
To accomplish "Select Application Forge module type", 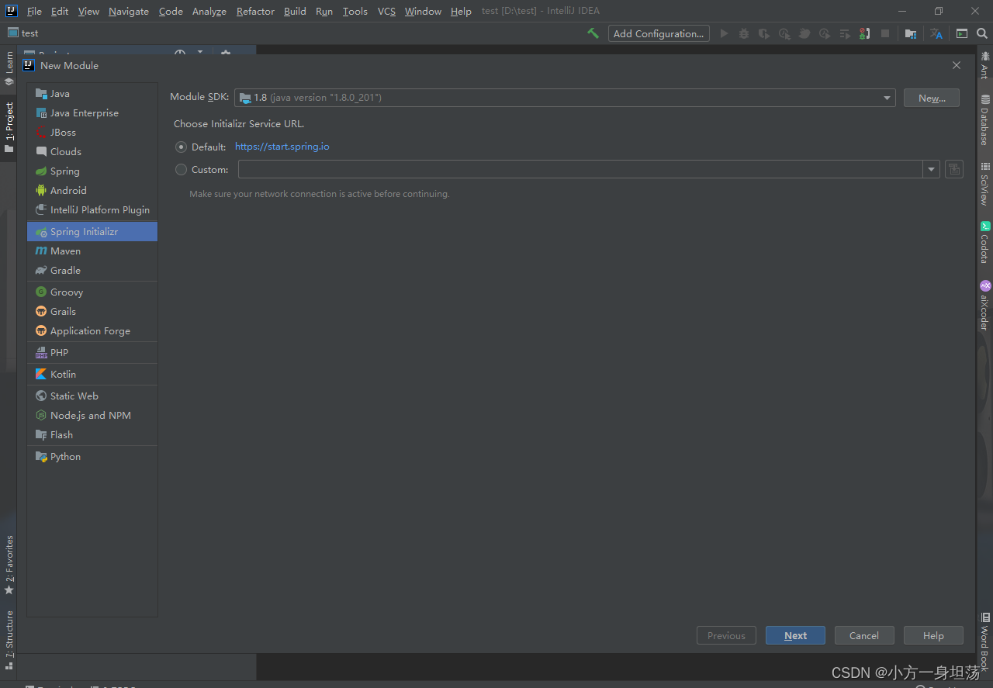I will pos(92,331).
